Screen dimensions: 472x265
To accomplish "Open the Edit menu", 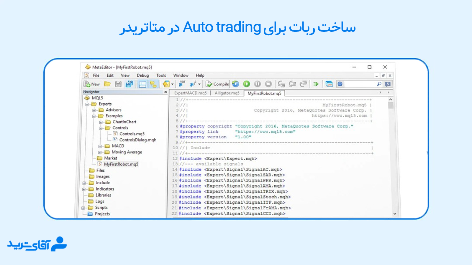I will 110,75.
